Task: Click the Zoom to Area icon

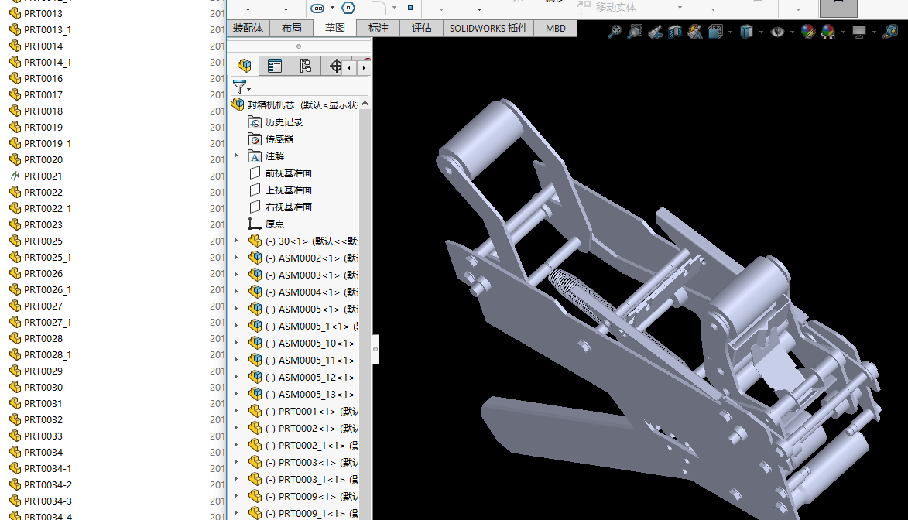Action: pos(635,32)
